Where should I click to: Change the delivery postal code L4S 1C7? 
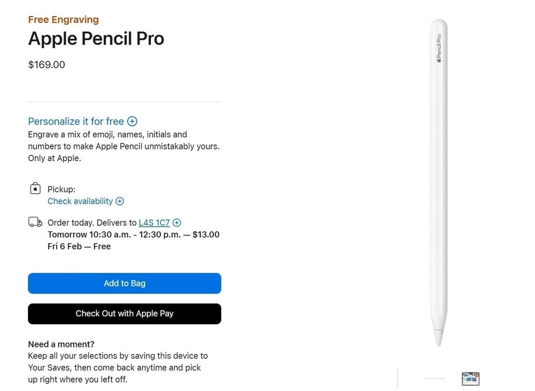click(x=154, y=223)
